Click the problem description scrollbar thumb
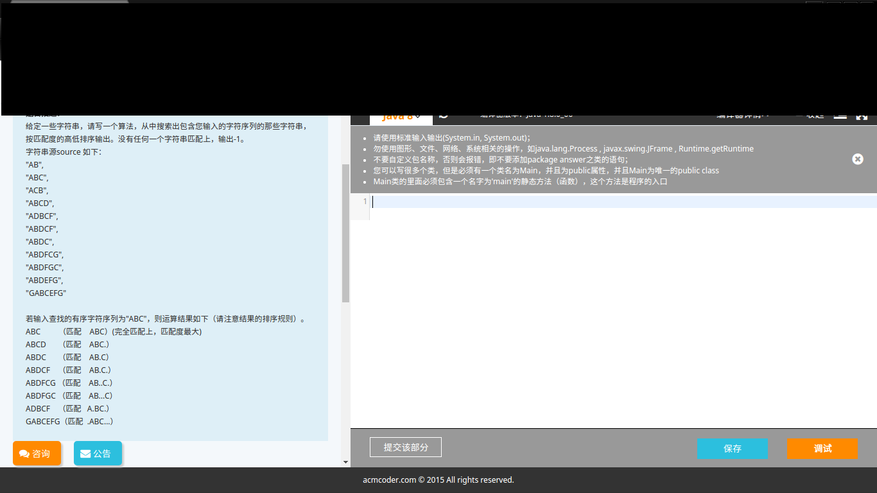Screen dimensions: 877x493 coord(345,231)
